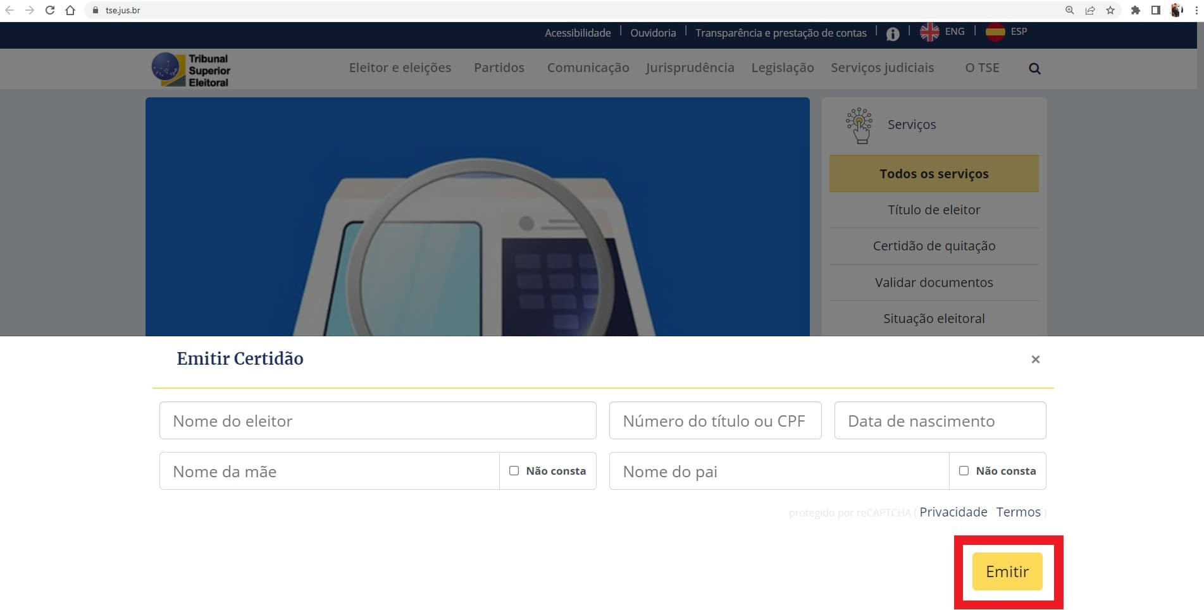Toggle the browser side panel icon
Screen dimensions: 1204x610
[x=1156, y=10]
